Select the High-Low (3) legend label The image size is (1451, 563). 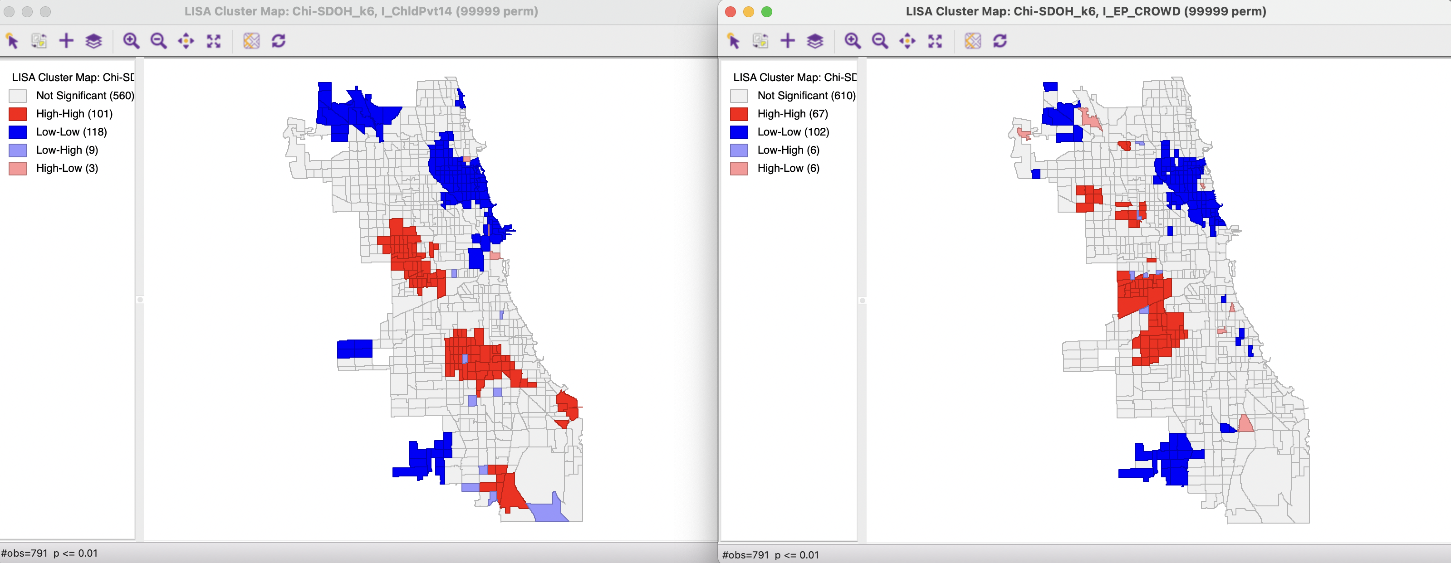pyautogui.click(x=67, y=168)
